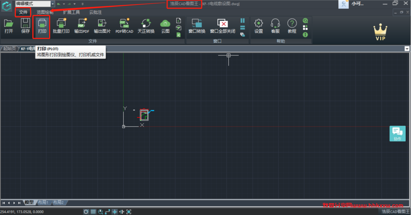Viewport: 411px width, 215px height.
Task: Open quick access toolbar customize arrow
Action: (x=83, y=4)
